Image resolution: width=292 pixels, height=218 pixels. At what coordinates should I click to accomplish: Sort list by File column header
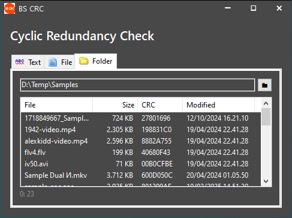coord(56,105)
